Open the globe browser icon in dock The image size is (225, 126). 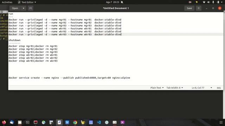(x=44, y=122)
